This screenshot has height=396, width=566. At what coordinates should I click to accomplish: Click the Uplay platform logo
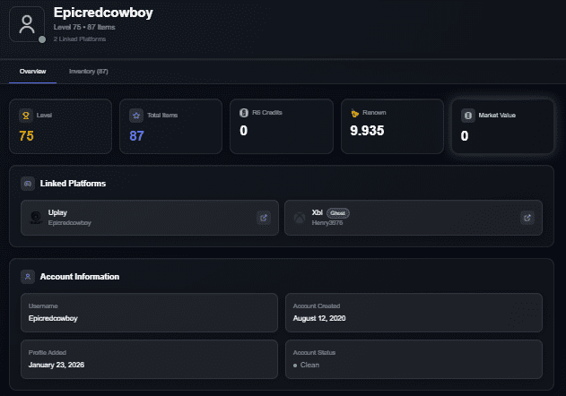coord(35,217)
